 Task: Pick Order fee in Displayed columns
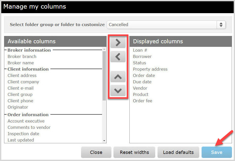point(143,101)
